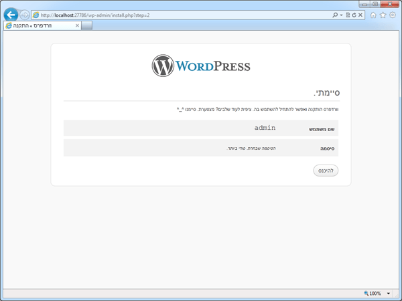Screen dimensions: 402x301
Task: Click the installation success message paragraph
Action: (257, 110)
